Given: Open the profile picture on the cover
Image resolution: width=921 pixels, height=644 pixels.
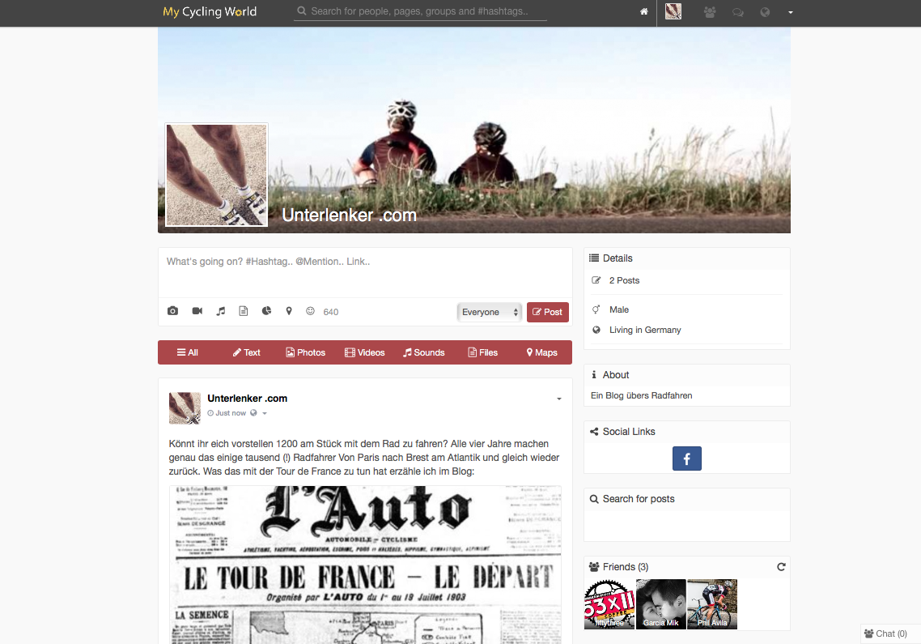Looking at the screenshot, I should 216,175.
